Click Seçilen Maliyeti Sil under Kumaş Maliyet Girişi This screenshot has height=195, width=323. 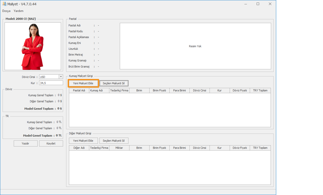tap(114, 83)
